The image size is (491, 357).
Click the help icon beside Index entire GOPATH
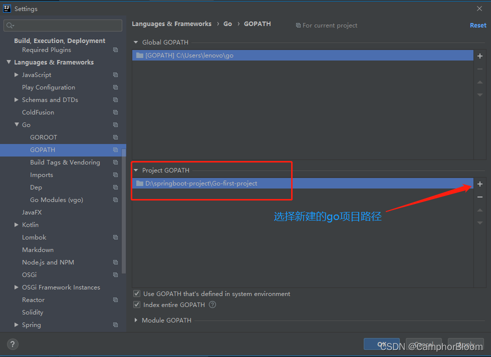[212, 304]
